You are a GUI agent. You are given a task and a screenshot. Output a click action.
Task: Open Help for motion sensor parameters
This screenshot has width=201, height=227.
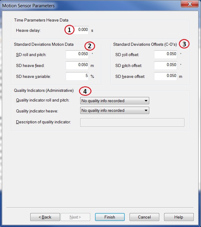point(179,217)
